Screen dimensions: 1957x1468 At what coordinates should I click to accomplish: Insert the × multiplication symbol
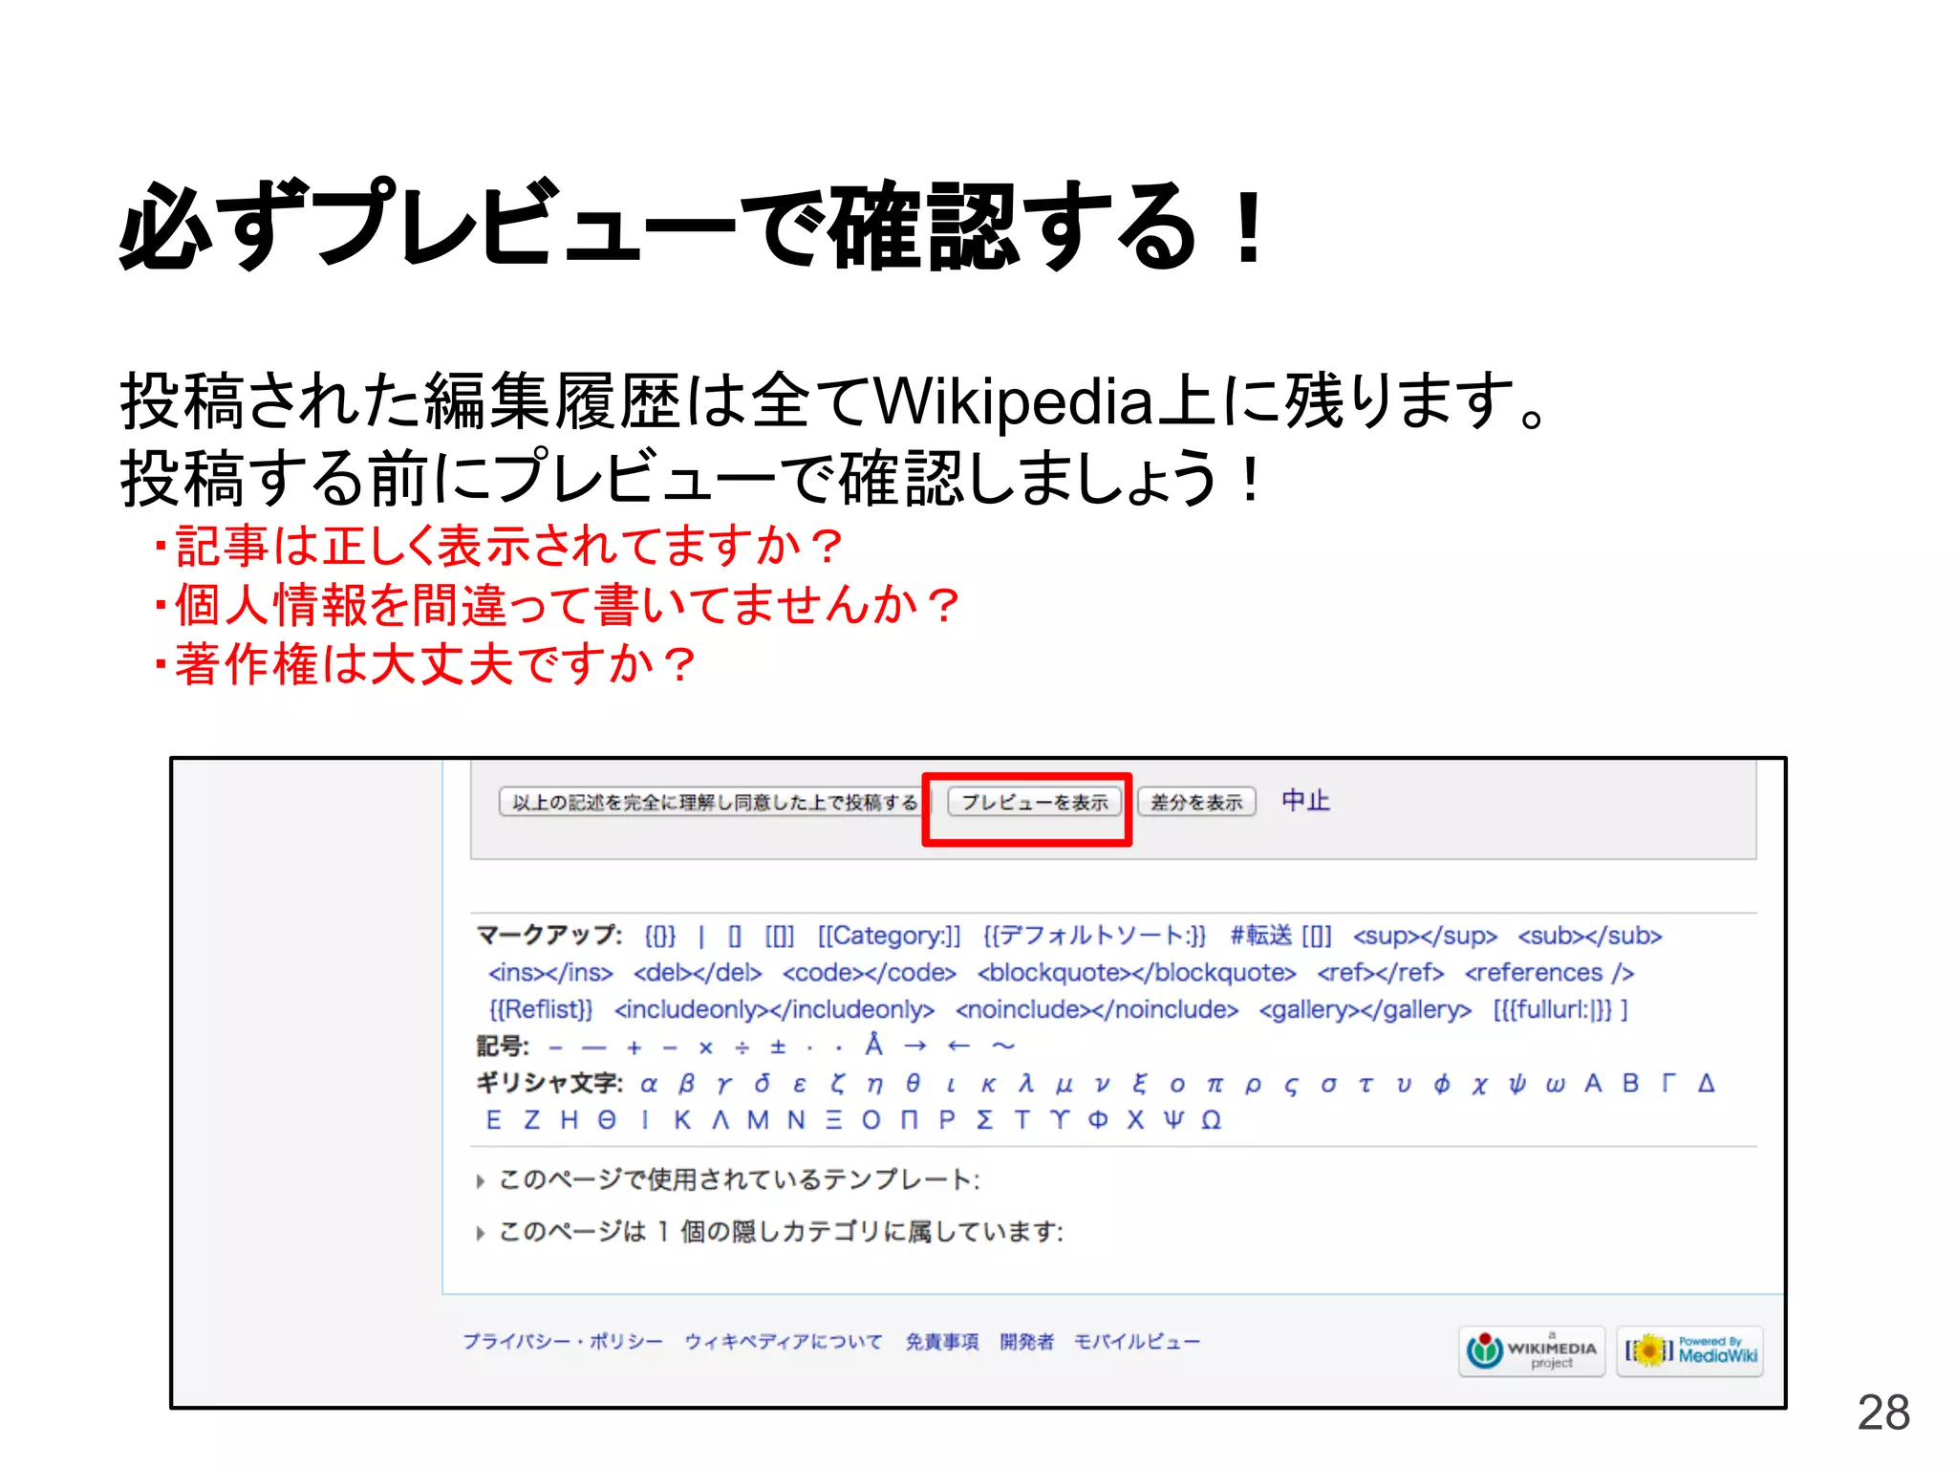706,1047
